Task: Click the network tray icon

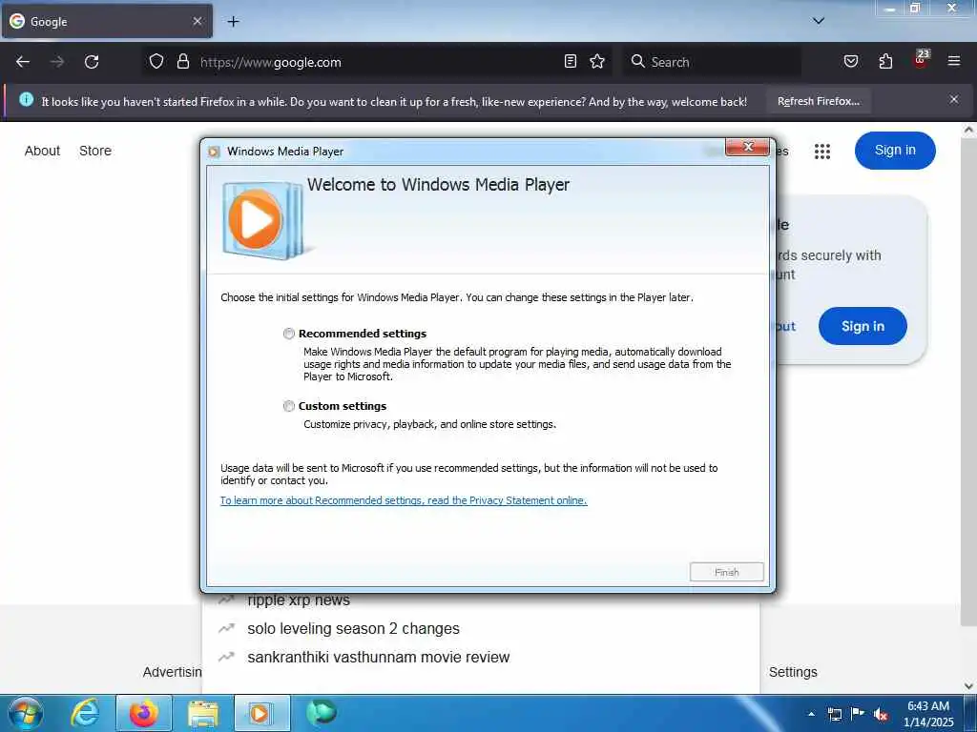Action: pyautogui.click(x=834, y=714)
